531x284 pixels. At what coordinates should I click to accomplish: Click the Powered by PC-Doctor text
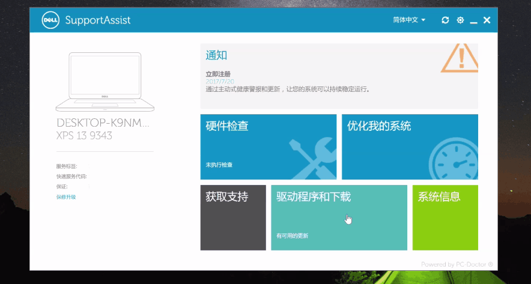(x=457, y=264)
